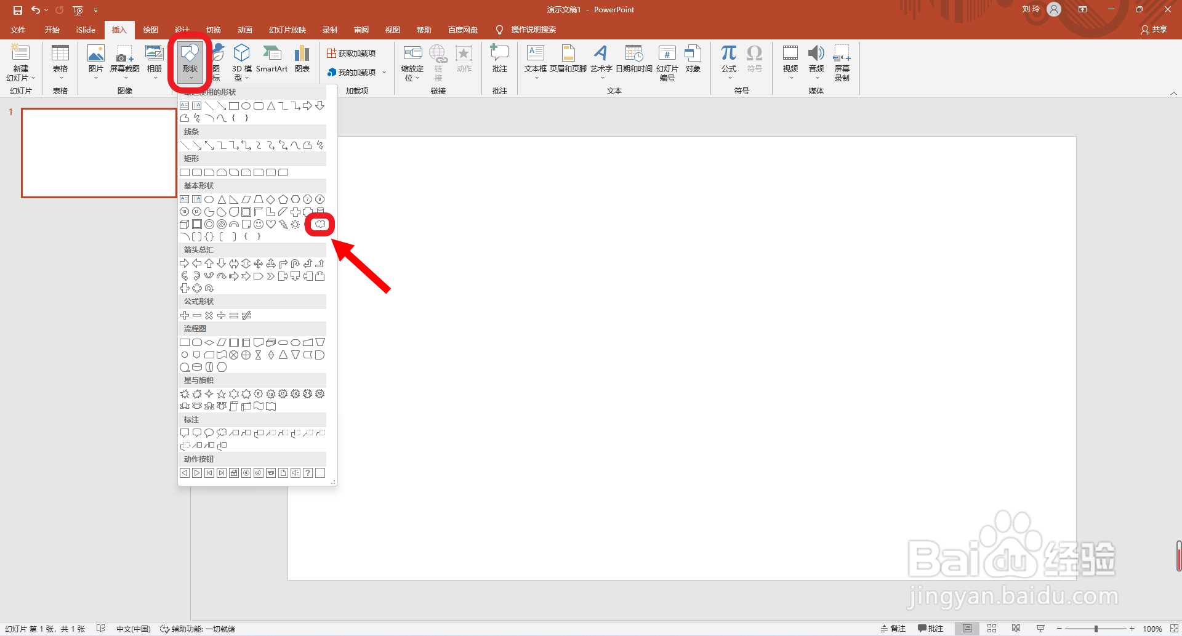
Task: Click the zoom in plus button
Action: (1132, 629)
